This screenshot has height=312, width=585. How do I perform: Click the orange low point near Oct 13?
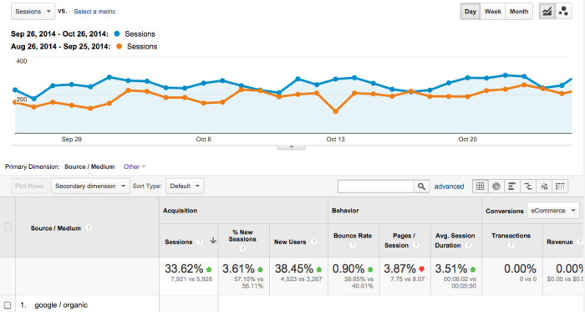click(335, 111)
